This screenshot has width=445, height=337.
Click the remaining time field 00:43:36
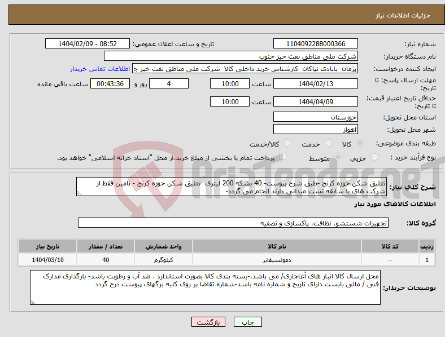tap(110, 83)
